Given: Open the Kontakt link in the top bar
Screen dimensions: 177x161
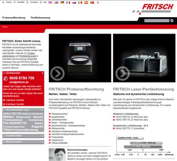Looking at the screenshot, I should (21, 2).
